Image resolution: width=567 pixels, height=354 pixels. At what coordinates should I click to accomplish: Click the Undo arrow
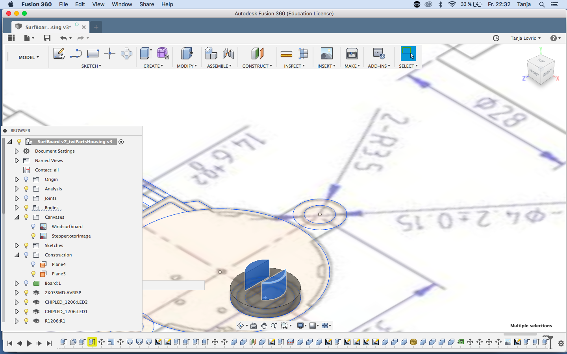pyautogui.click(x=63, y=38)
